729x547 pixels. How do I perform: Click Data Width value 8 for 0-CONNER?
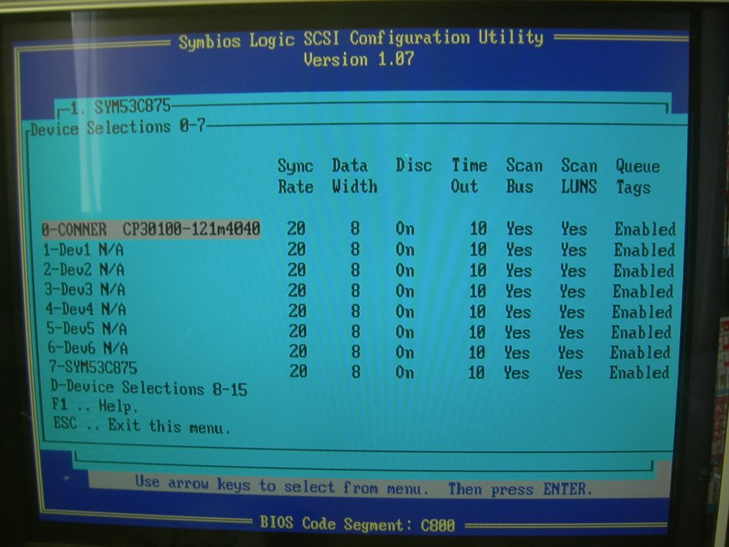coord(355,229)
